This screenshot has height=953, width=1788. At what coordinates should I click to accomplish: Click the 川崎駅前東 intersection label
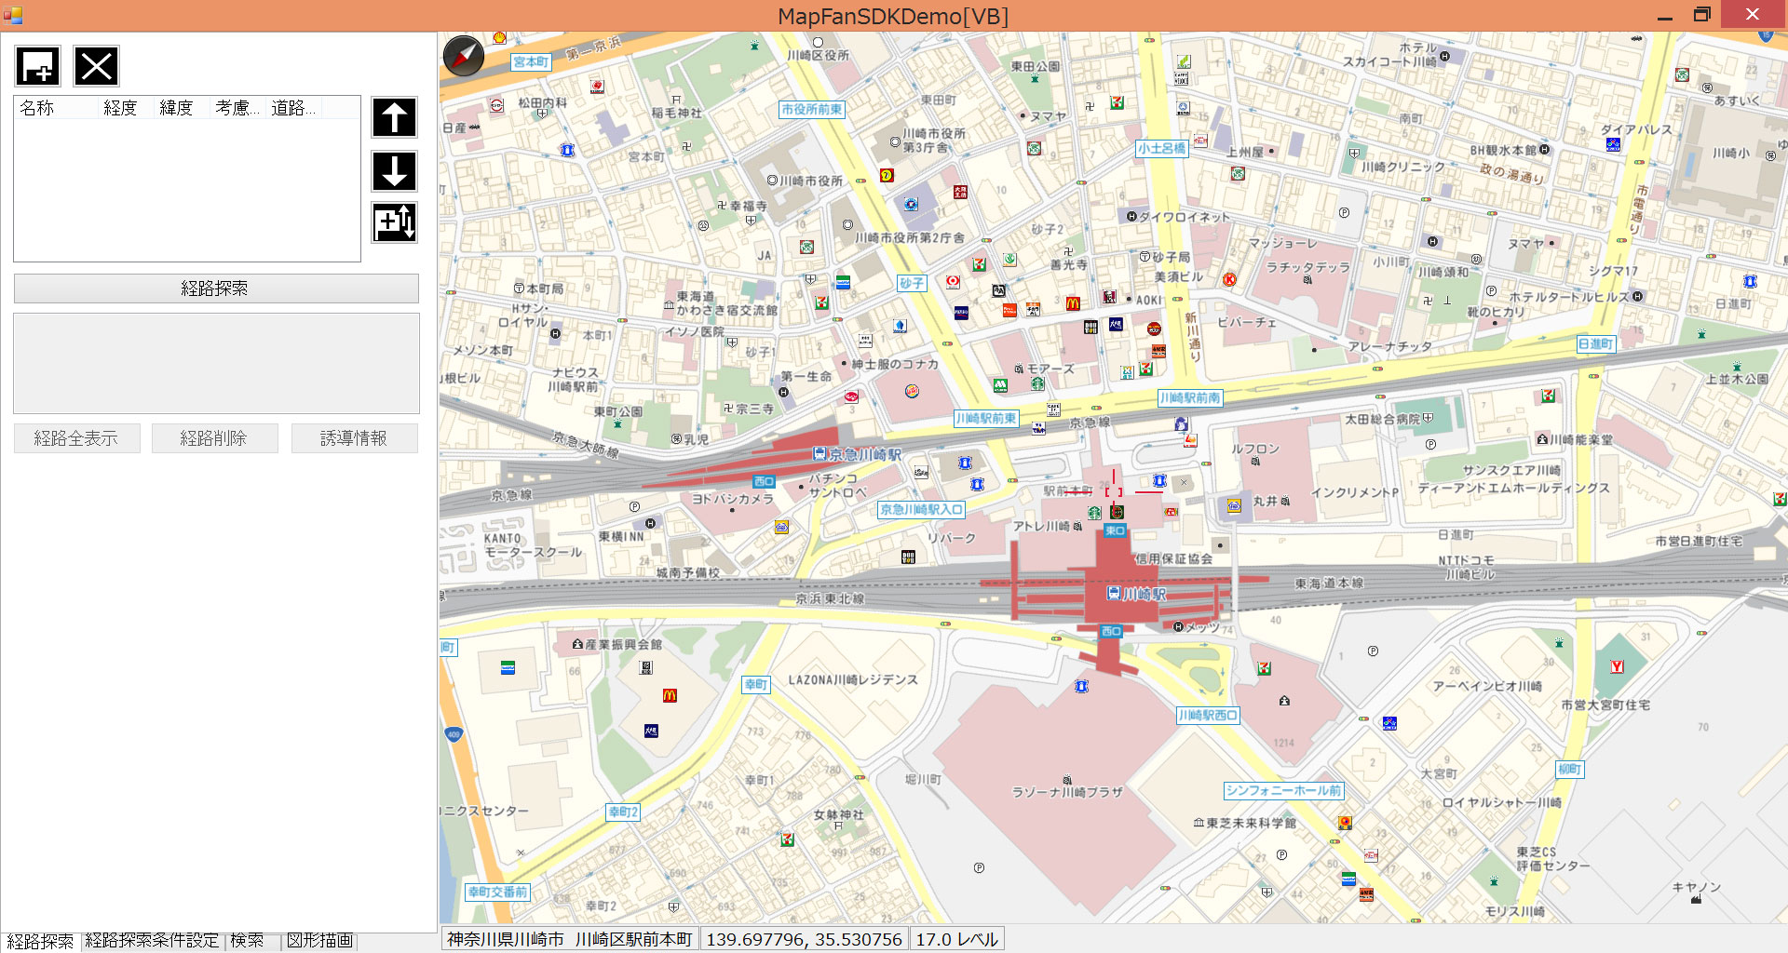point(986,419)
